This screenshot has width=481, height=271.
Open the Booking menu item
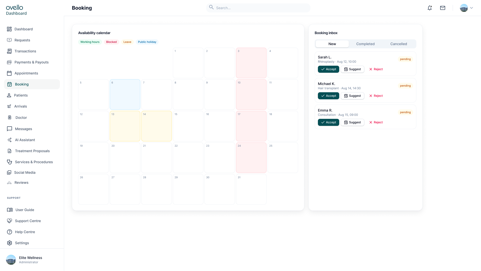(x=32, y=84)
